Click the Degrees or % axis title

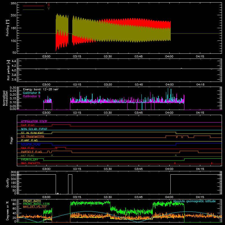point(8,211)
